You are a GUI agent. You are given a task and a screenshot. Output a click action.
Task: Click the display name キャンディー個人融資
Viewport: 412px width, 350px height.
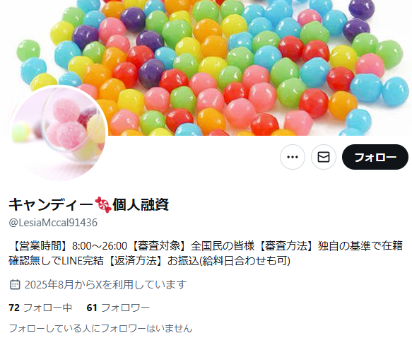pos(89,204)
